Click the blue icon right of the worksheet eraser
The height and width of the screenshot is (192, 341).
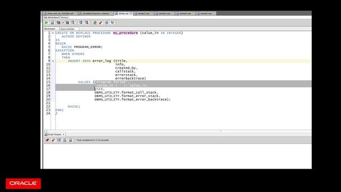(107, 22)
